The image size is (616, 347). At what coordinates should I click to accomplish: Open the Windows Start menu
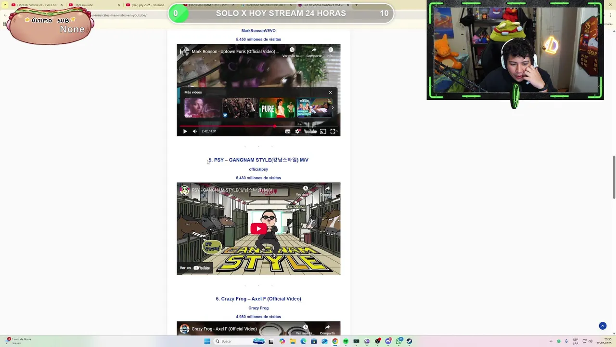[x=207, y=341]
